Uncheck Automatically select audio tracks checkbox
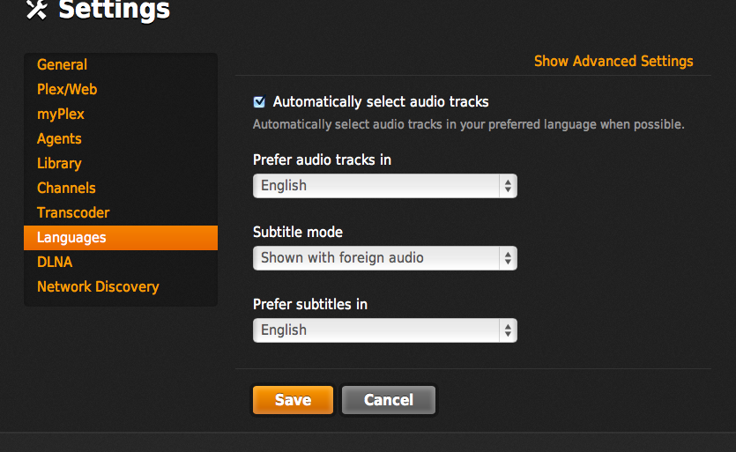The image size is (736, 452). click(x=259, y=102)
